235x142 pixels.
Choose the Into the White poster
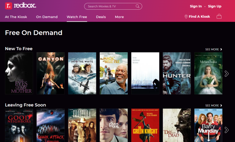[x=82, y=73]
